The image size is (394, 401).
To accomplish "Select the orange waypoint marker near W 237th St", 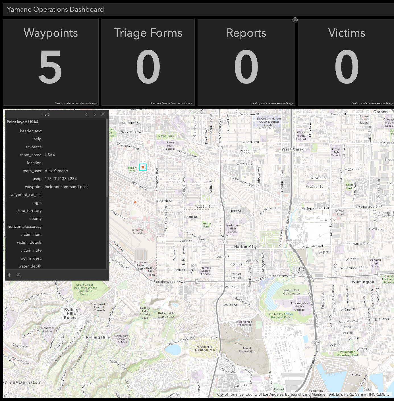I will click(x=135, y=202).
